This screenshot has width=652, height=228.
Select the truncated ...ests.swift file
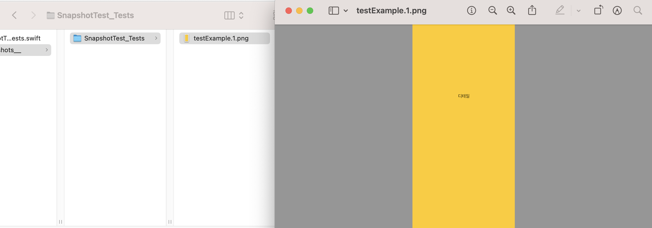[20, 38]
